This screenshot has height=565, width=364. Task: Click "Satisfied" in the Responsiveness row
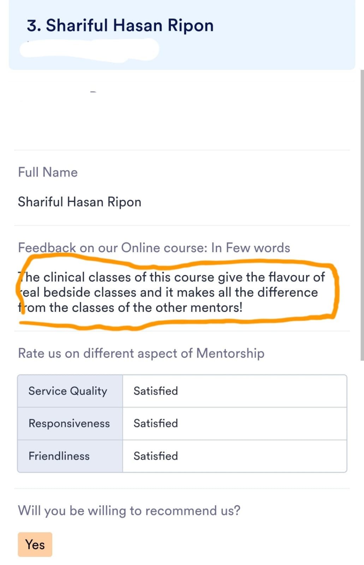[x=156, y=423]
